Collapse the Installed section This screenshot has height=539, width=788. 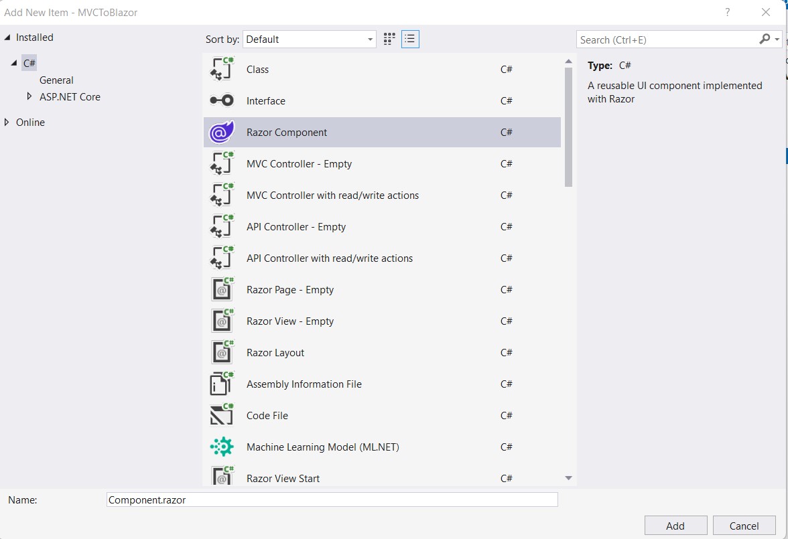coord(7,37)
